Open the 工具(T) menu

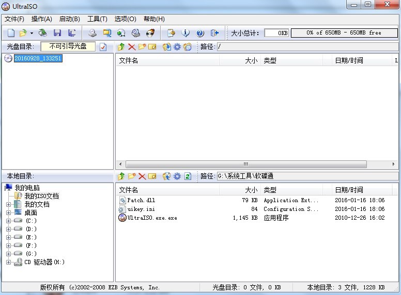click(x=97, y=19)
